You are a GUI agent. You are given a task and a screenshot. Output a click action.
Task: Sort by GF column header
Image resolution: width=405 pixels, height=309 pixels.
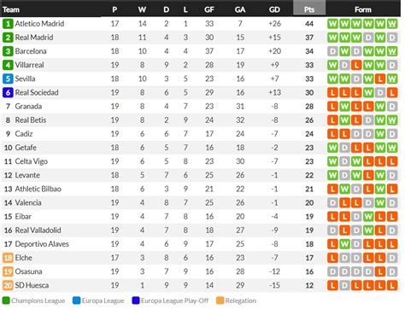209,9
